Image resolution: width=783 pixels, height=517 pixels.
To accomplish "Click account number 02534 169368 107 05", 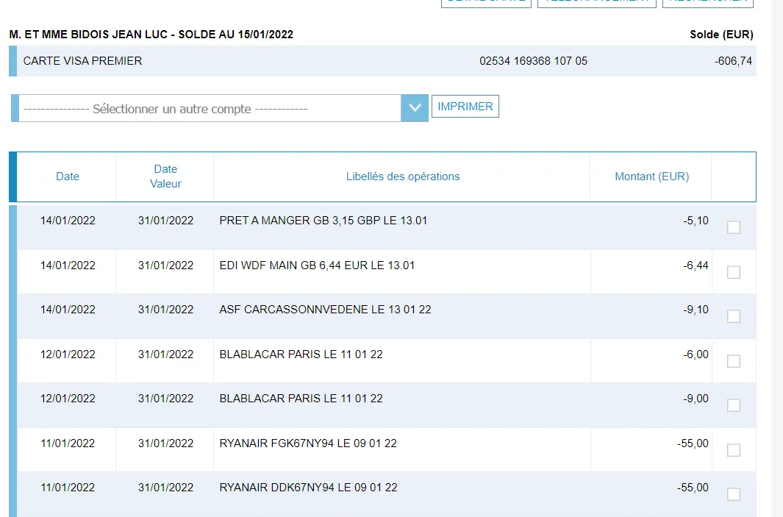I will tap(533, 61).
